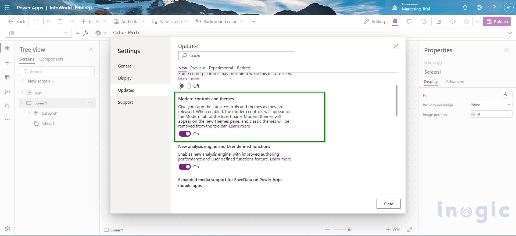
Task: Open the app checker stethoscope icon
Action: click(x=424, y=21)
